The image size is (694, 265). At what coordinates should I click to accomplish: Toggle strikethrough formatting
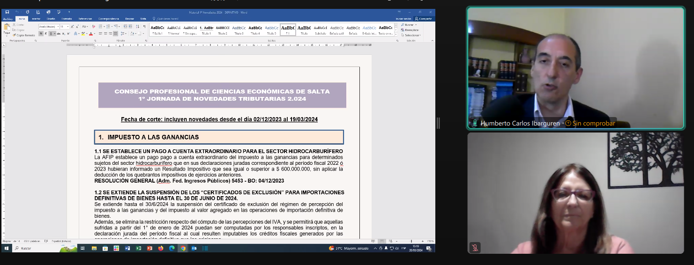coord(59,34)
